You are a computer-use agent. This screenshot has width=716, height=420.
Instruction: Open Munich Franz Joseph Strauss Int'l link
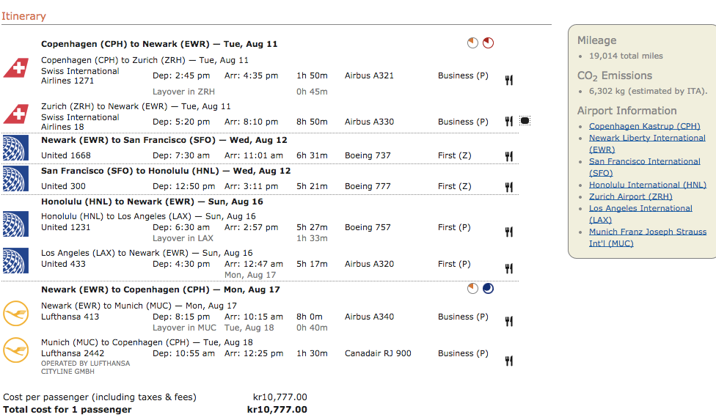pyautogui.click(x=648, y=232)
